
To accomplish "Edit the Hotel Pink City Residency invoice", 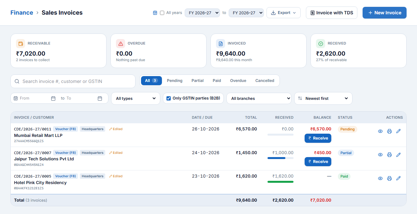I will coord(398,179).
